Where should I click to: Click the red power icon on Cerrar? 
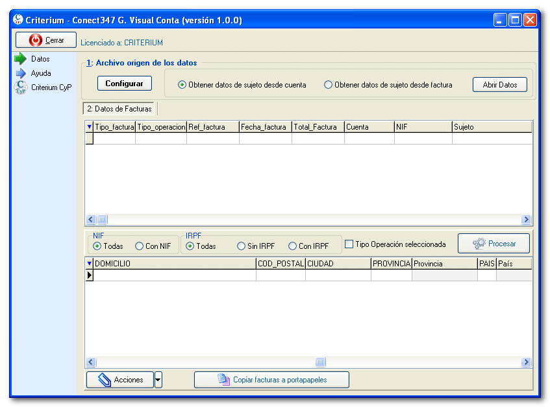pyautogui.click(x=35, y=40)
